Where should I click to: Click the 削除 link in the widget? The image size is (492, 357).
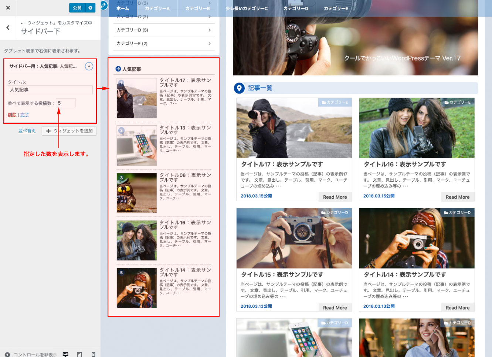click(x=12, y=115)
